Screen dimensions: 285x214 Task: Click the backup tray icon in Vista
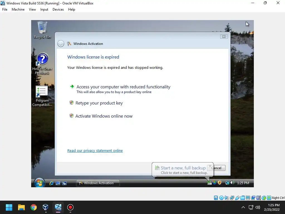tap(210, 183)
